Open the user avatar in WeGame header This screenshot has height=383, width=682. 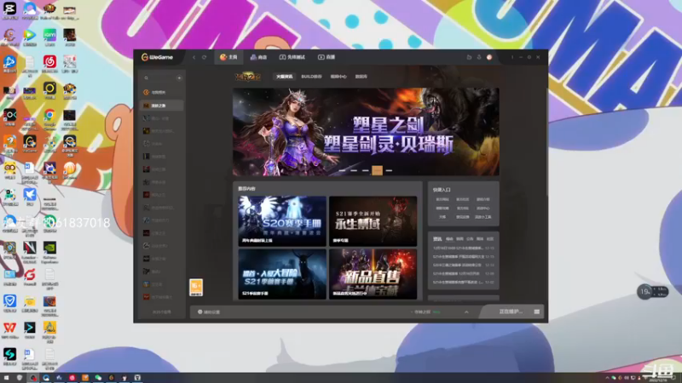(489, 57)
